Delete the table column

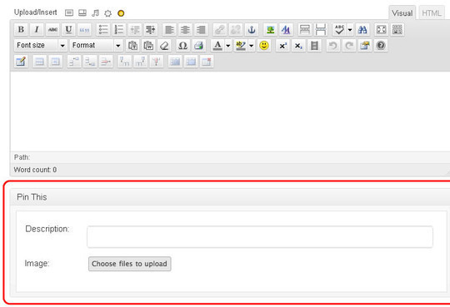pos(157,62)
